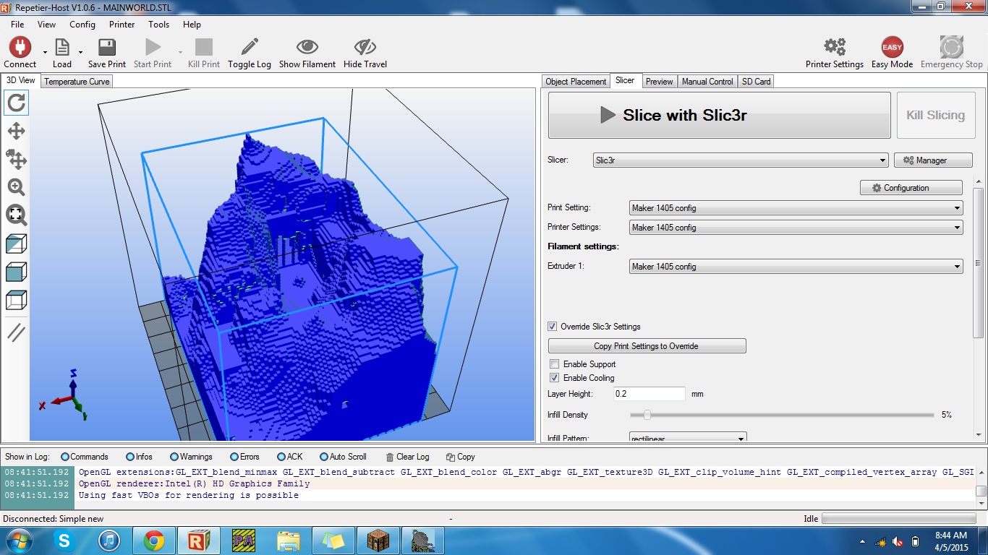Select the move viewpoint tool
This screenshot has width=988, height=555.
16,131
